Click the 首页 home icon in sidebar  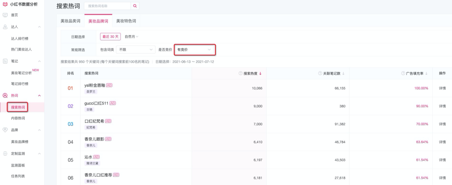[x=5, y=15]
